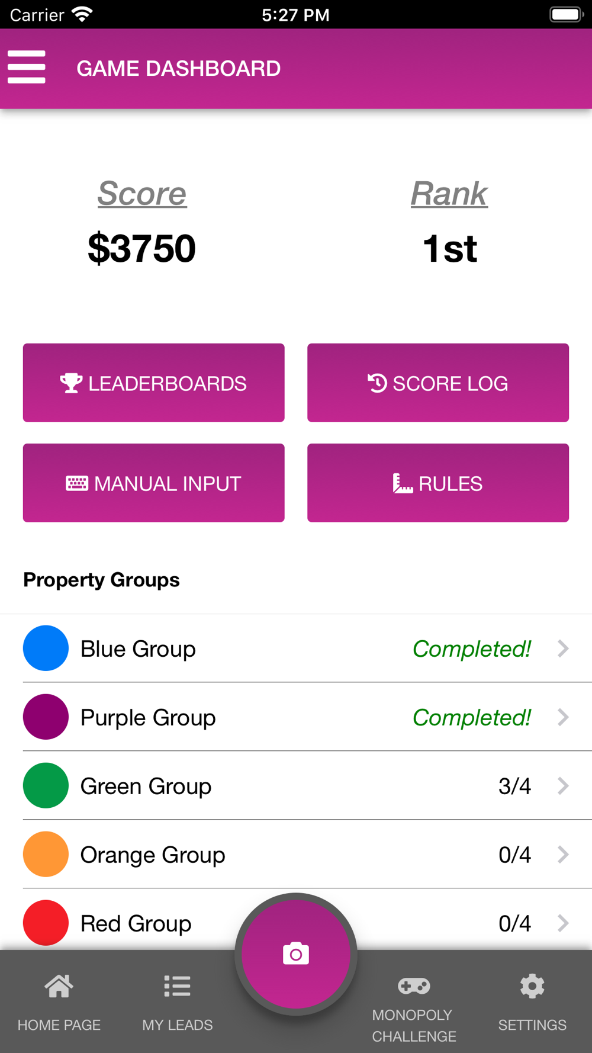Tap the Home Page house icon
592x1053 pixels.
[x=59, y=986]
